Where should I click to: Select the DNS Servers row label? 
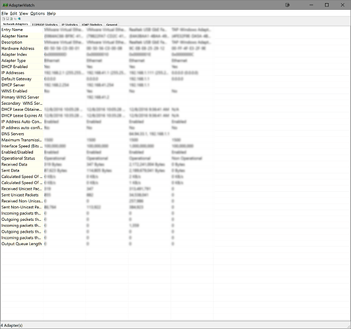[13, 134]
